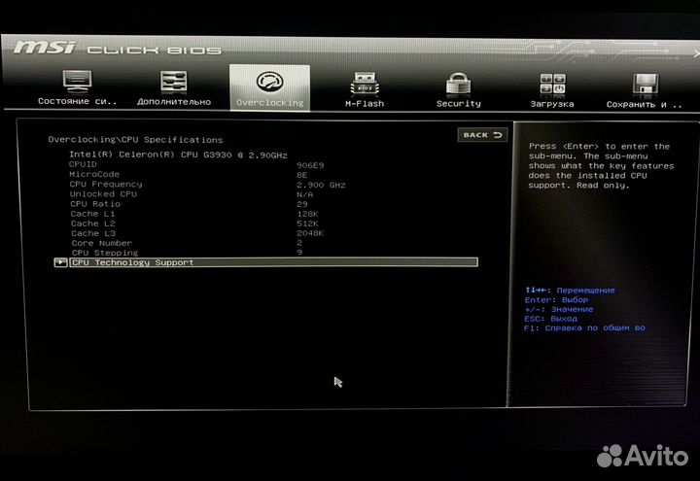Click the sliders icon above Дополнительно
This screenshot has height=481, width=700.
pos(174,82)
